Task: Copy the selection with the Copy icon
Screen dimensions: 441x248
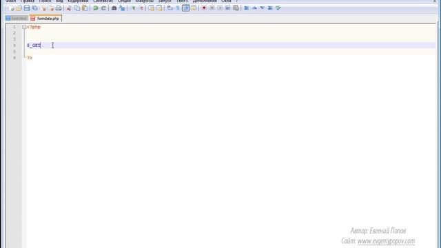Action: pyautogui.click(x=76, y=8)
